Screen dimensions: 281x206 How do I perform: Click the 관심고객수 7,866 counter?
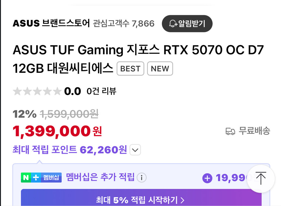click(x=124, y=24)
